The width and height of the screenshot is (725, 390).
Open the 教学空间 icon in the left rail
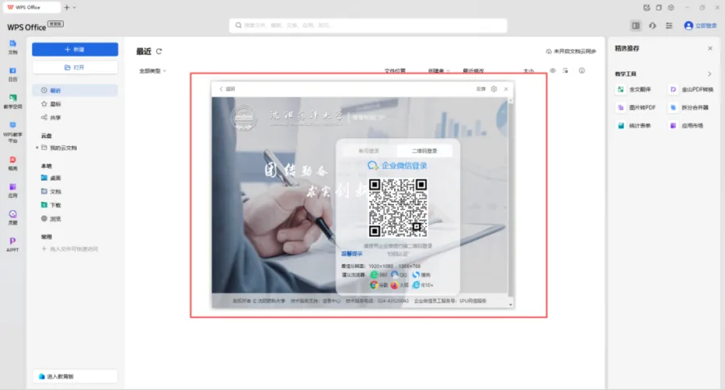(12, 101)
